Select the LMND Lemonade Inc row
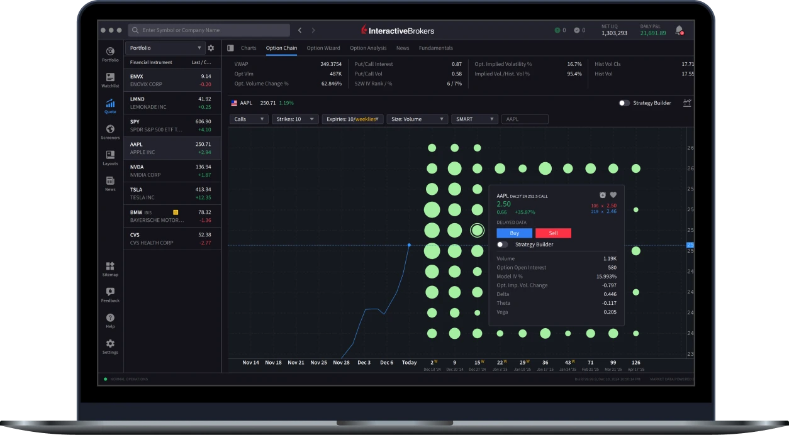The width and height of the screenshot is (789, 435). [172, 103]
